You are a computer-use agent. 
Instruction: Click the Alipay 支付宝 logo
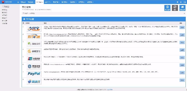pos(34,29)
